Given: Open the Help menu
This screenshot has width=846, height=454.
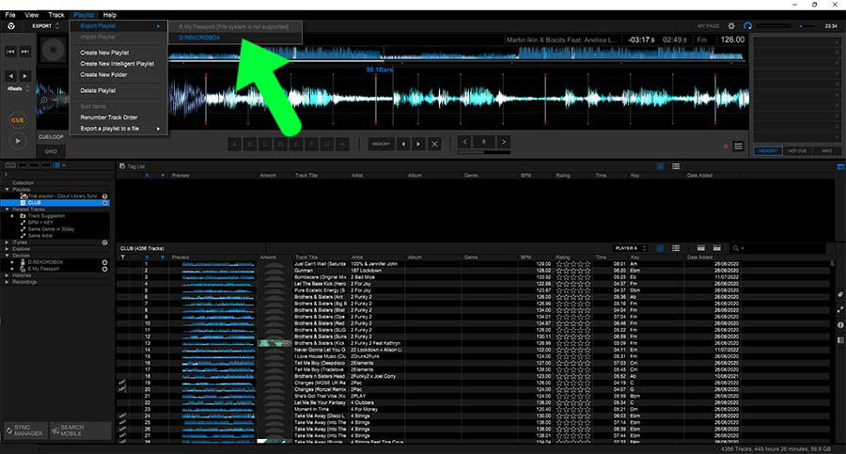Looking at the screenshot, I should point(110,15).
